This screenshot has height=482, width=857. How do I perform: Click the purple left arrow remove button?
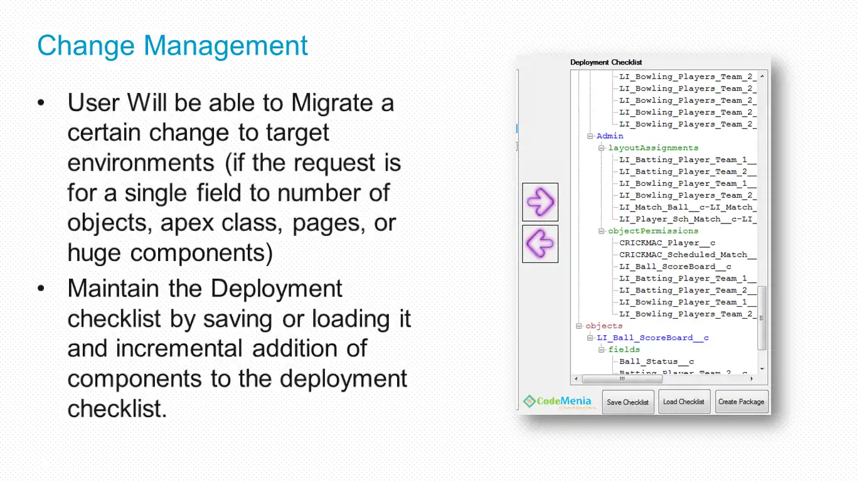coord(540,244)
